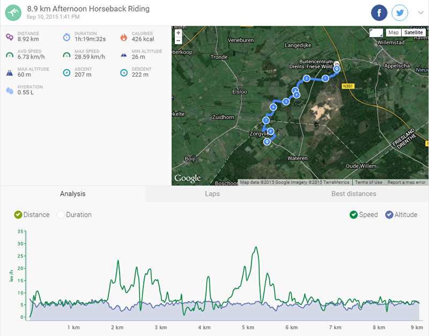Select the Duration axis option
This screenshot has width=429, height=336.
point(61,214)
